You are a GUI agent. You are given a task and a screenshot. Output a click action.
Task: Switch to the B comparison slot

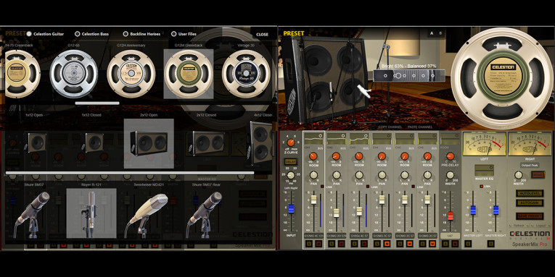tap(440, 33)
